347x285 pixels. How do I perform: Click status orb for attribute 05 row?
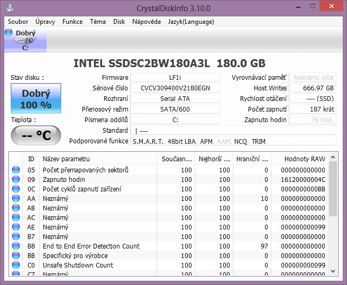click(x=16, y=170)
